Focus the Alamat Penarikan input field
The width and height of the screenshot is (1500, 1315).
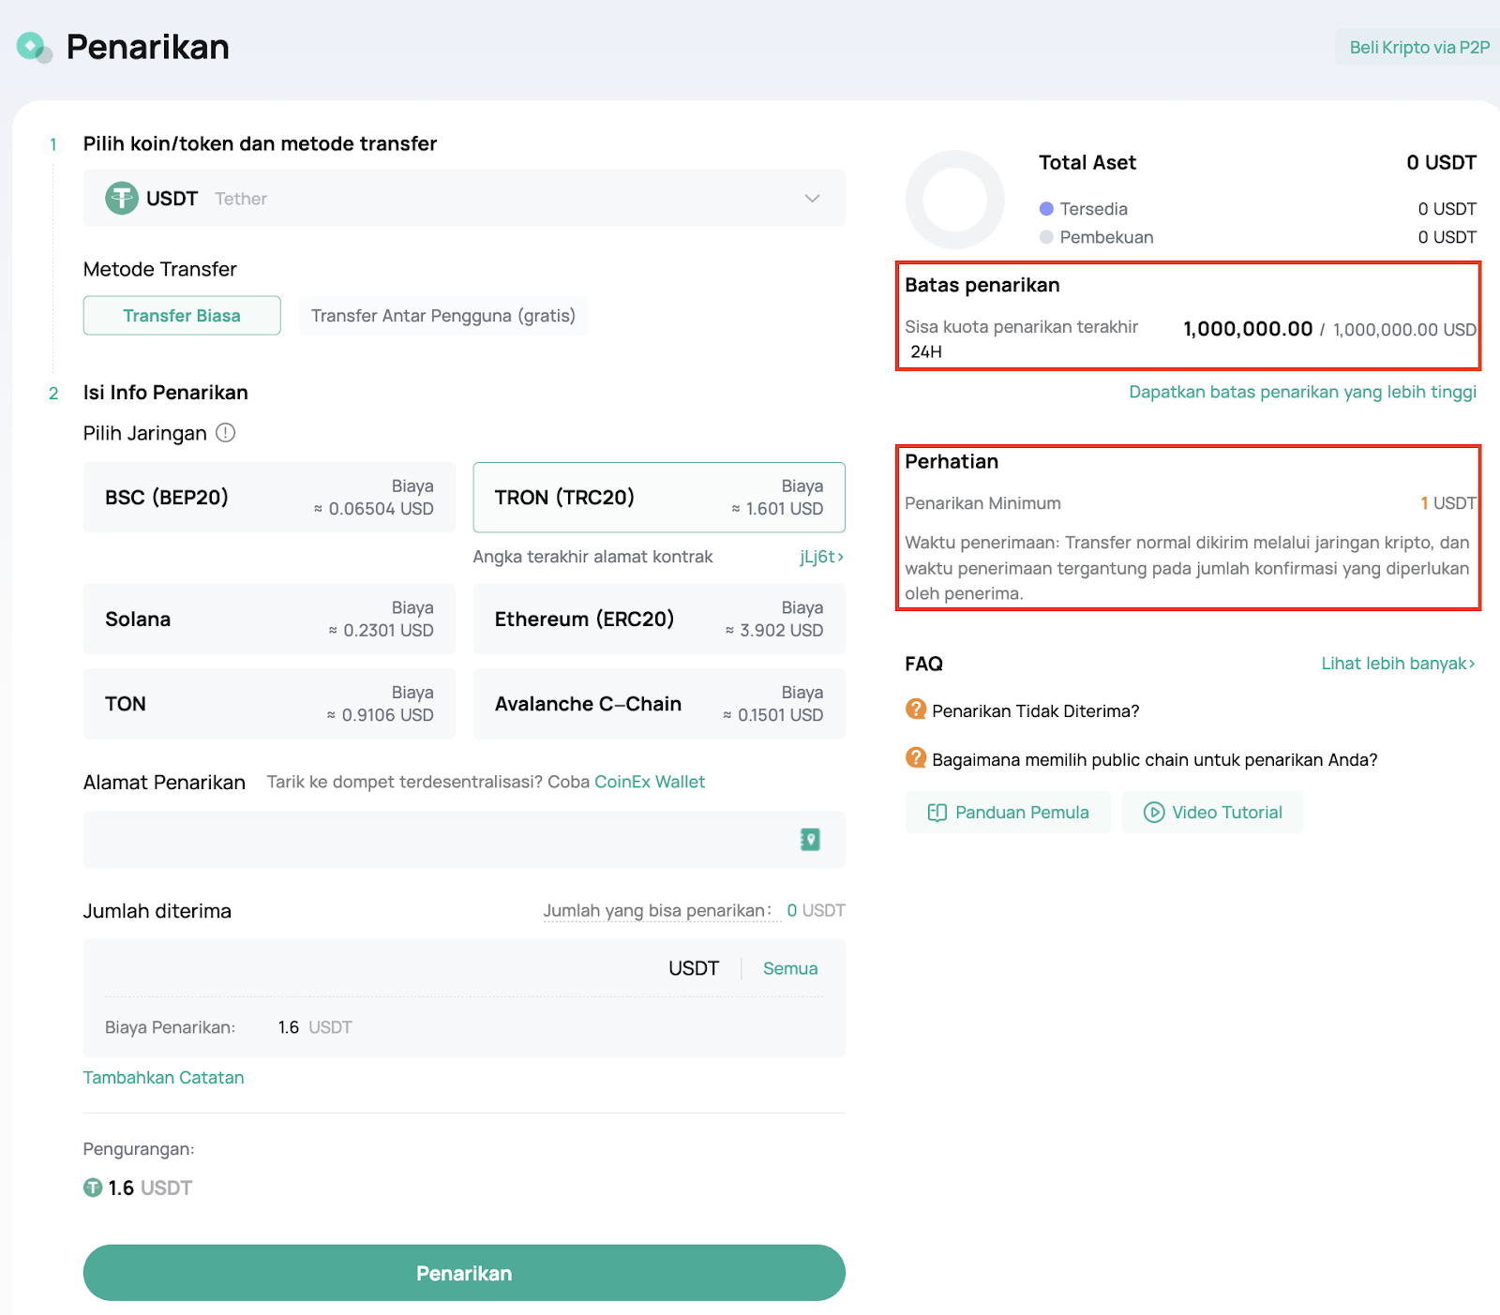tap(464, 839)
